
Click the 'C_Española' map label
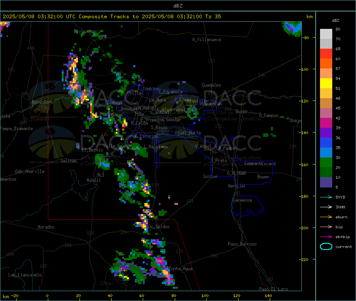click(170, 92)
